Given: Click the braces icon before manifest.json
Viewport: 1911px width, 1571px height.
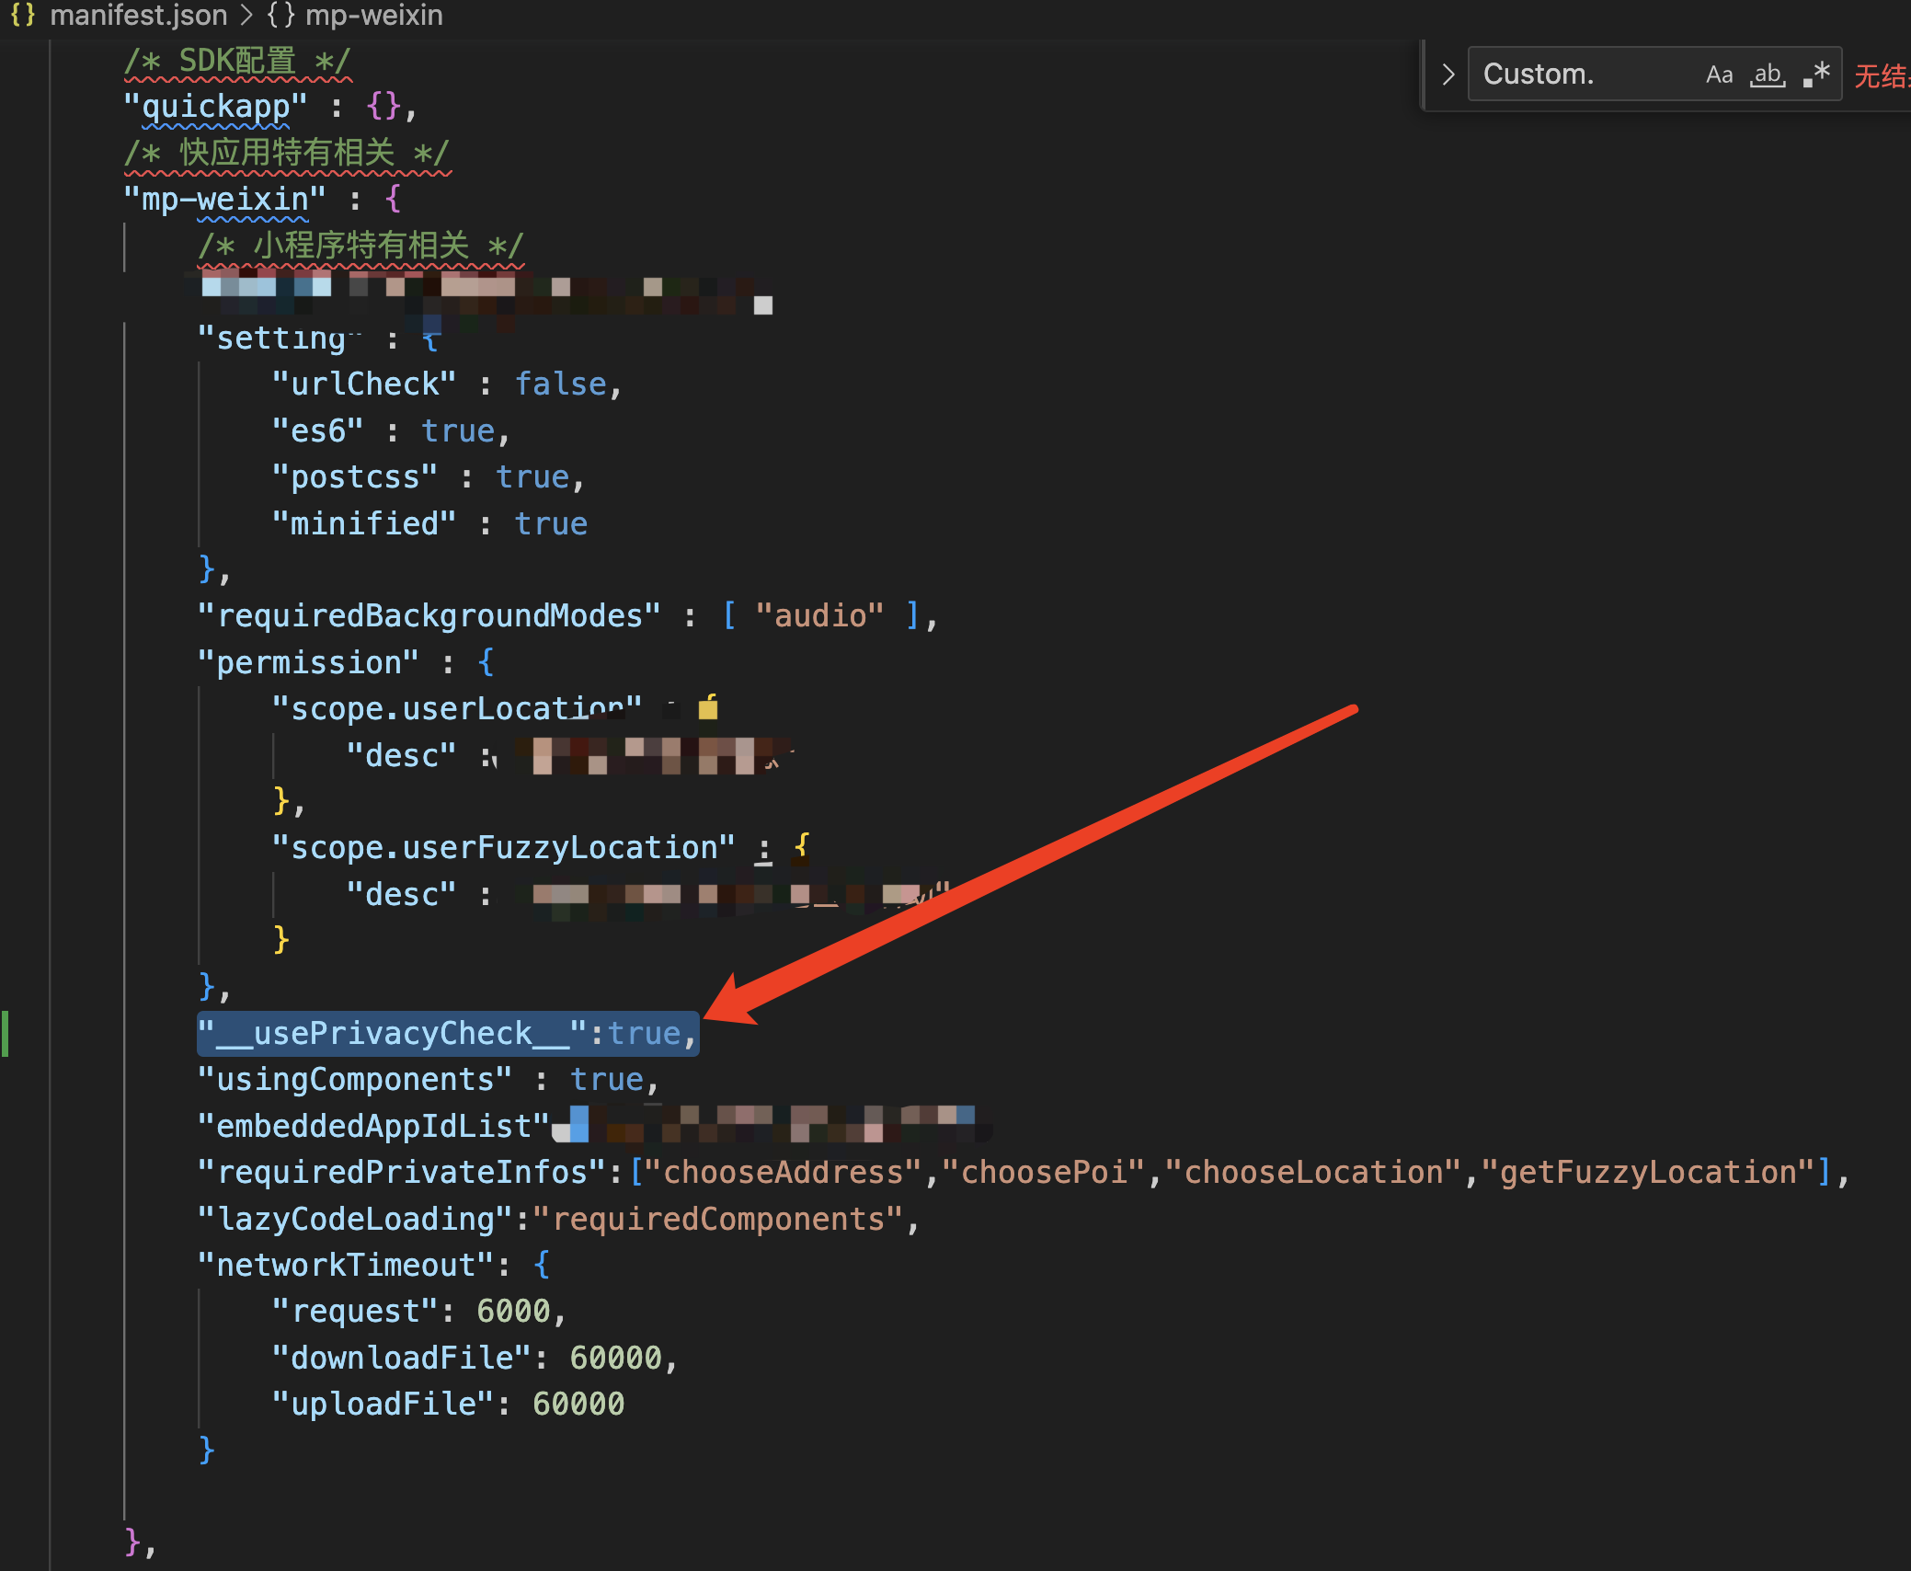Looking at the screenshot, I should click(x=23, y=15).
